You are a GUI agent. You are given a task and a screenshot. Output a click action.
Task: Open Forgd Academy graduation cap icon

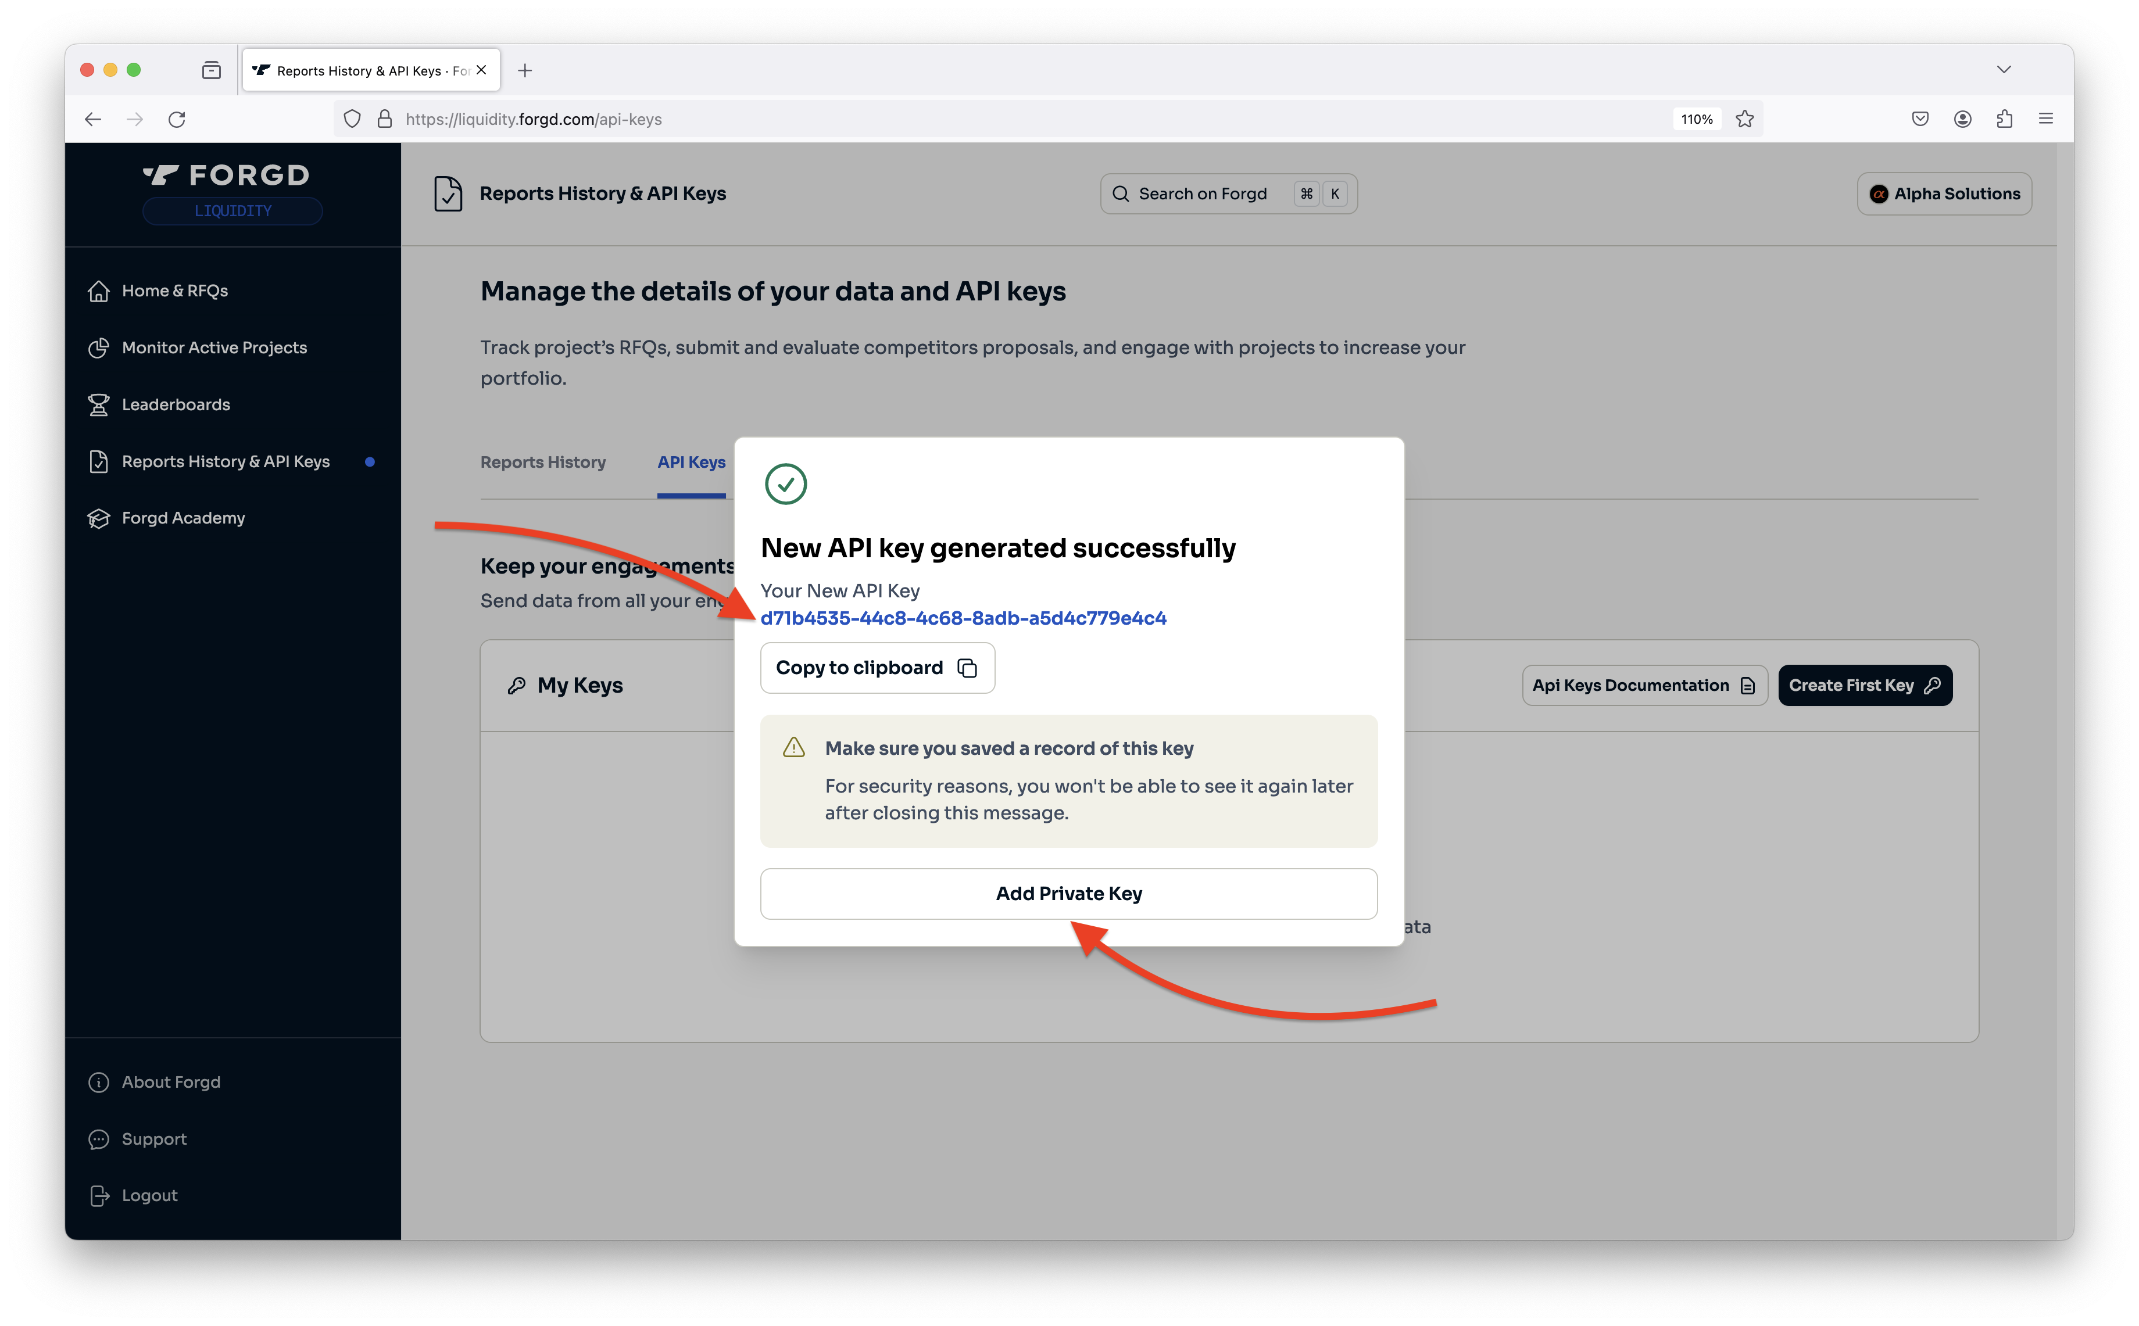coord(98,518)
